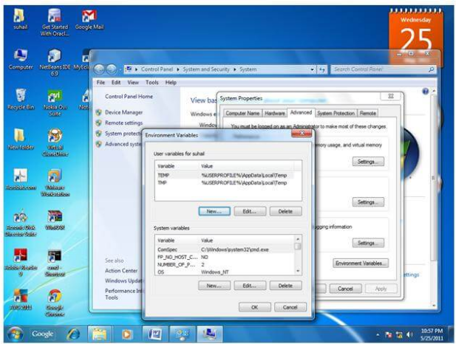Click the volume speaker tray icon
Screen dimensions: 456x344
(x=410, y=334)
